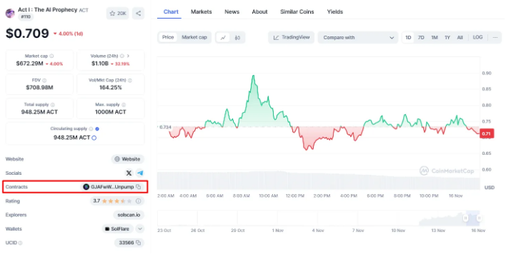This screenshot has height=264, width=506.
Task: Select the candlestick chart style icon
Action: pyautogui.click(x=237, y=38)
